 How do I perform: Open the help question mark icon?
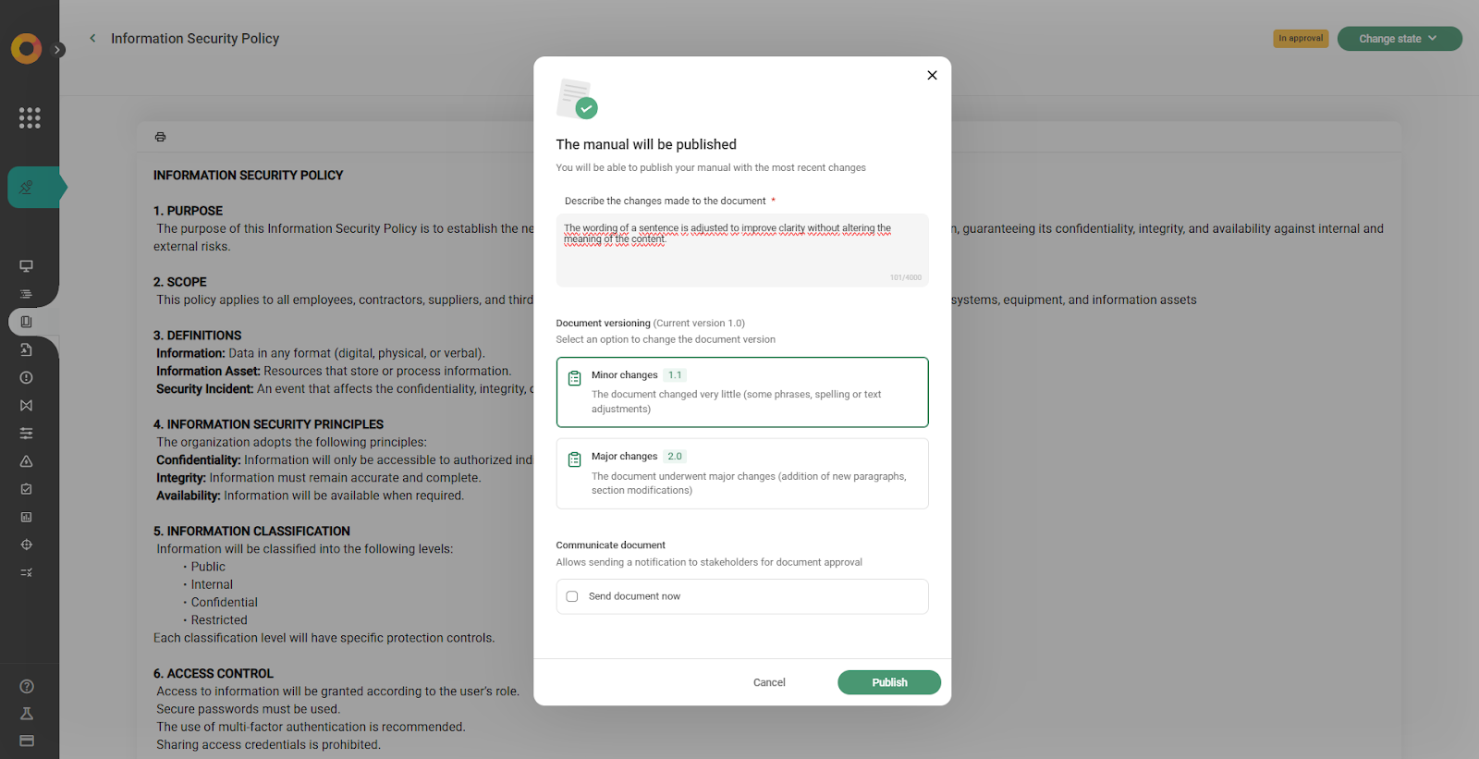tap(27, 686)
